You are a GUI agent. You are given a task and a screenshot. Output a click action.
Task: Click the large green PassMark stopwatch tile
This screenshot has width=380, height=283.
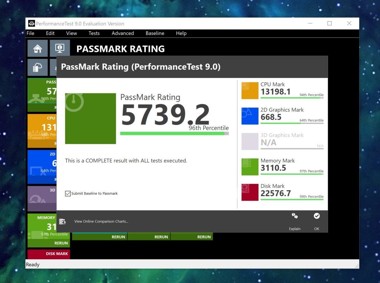pos(91,118)
